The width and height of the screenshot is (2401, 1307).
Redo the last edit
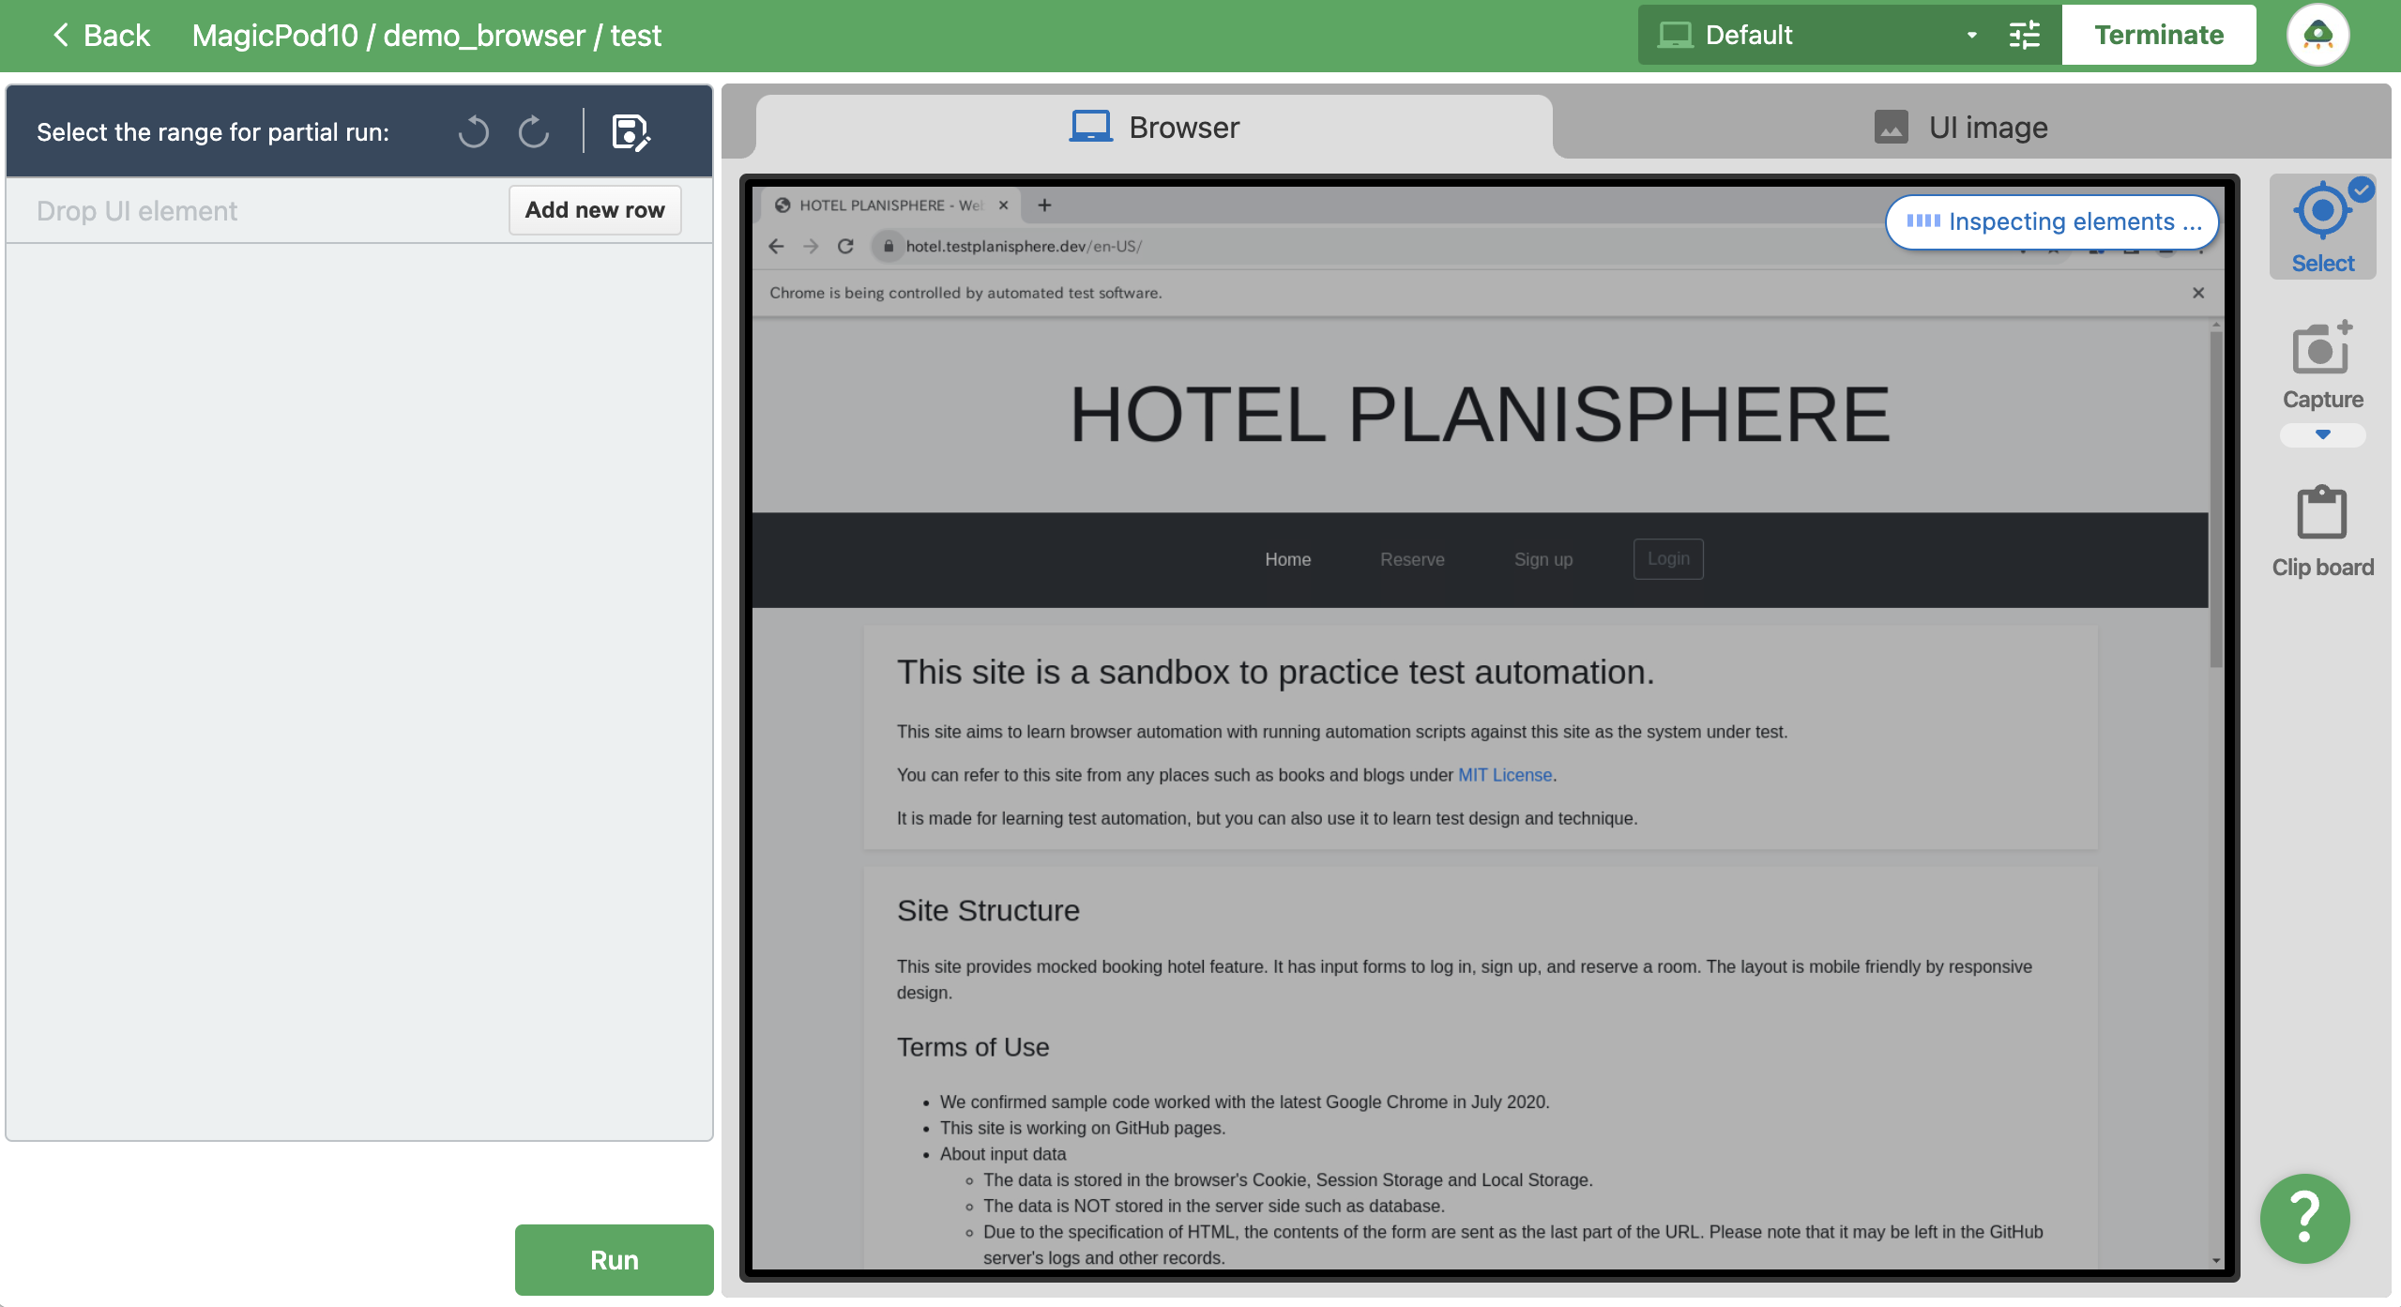[534, 131]
